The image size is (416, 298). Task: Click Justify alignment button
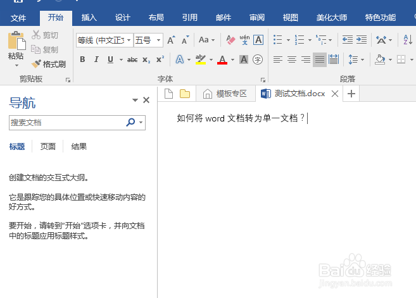320,59
